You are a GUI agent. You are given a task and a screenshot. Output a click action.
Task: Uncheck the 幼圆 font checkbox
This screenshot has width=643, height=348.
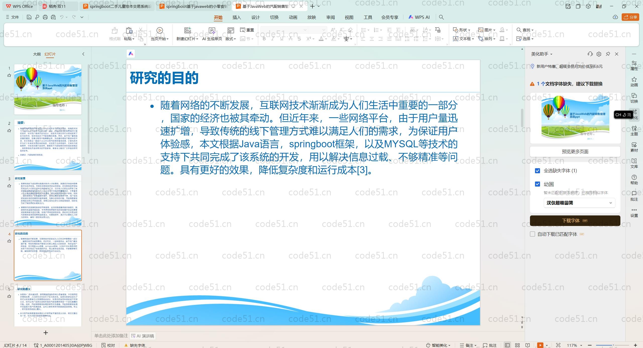click(x=538, y=184)
